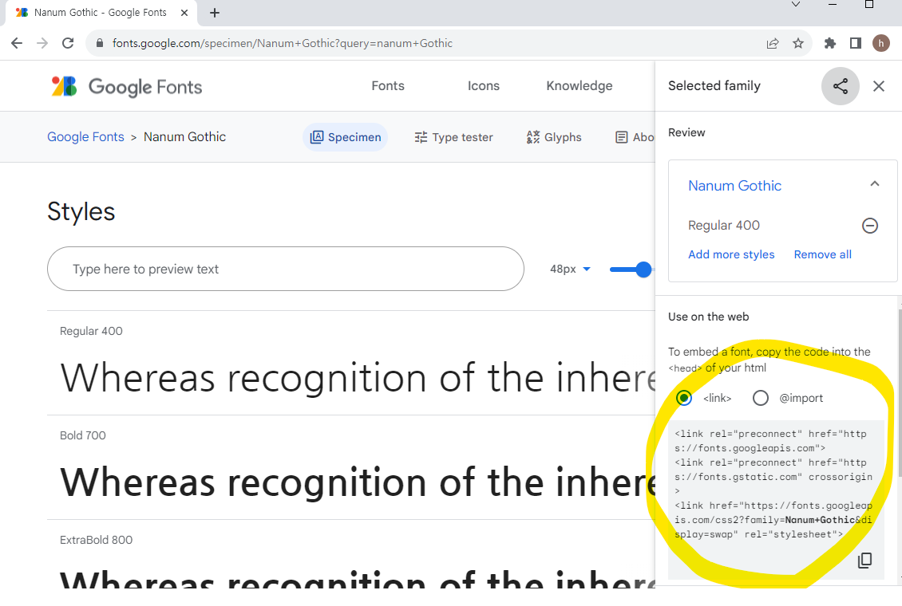The height and width of the screenshot is (606, 902).
Task: Switch to the Glyphs tab
Action: (554, 137)
